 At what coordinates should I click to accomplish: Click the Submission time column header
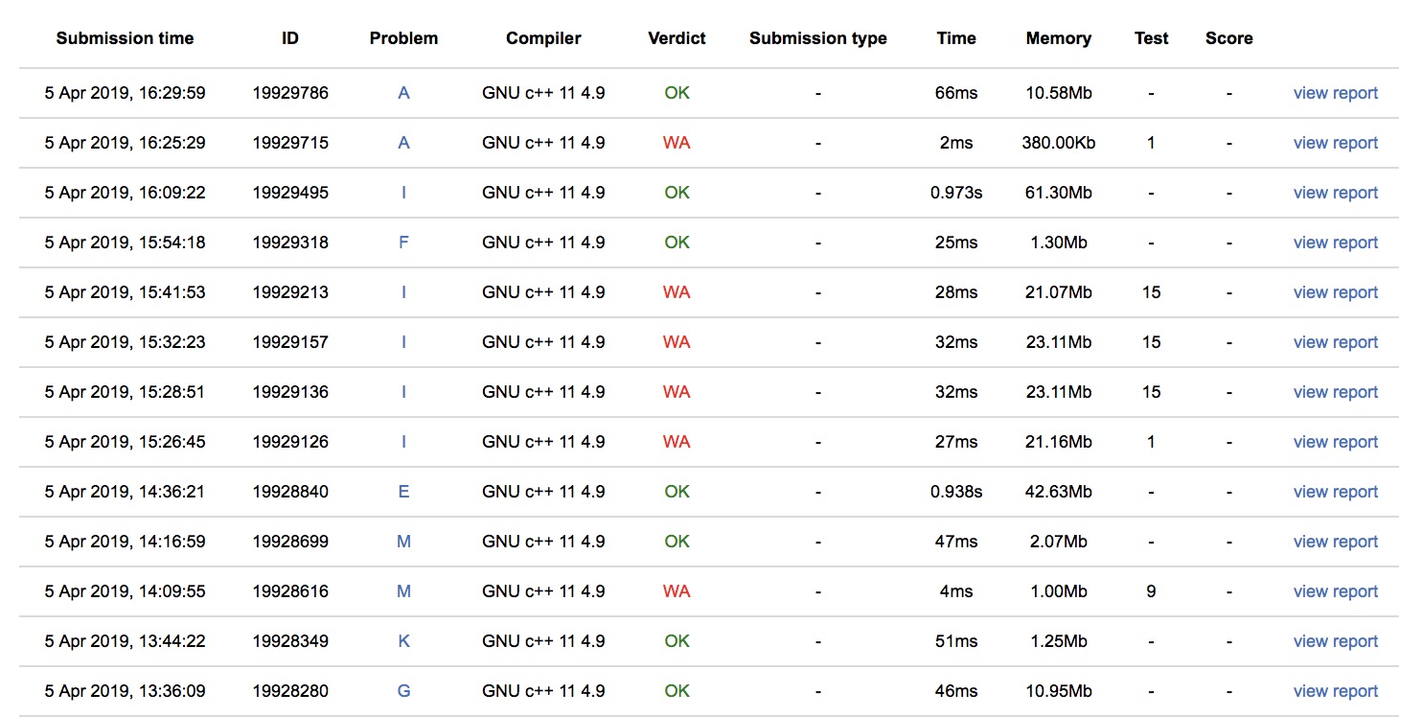pyautogui.click(x=125, y=38)
